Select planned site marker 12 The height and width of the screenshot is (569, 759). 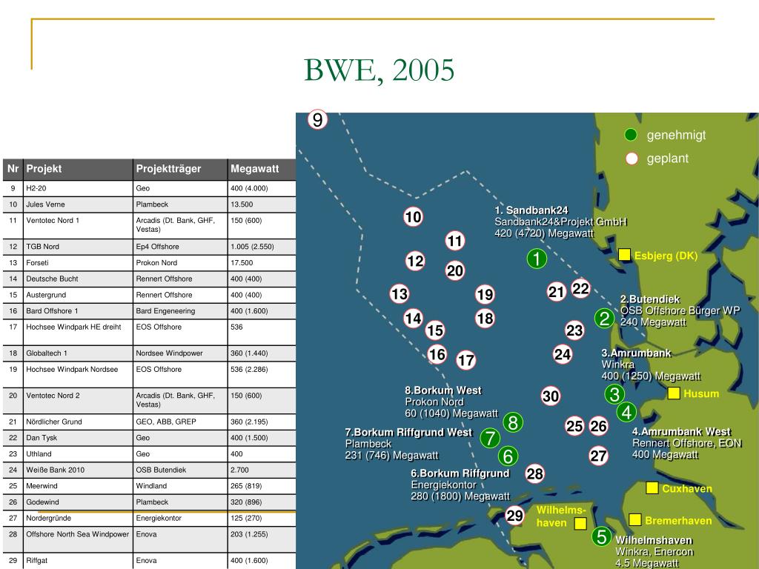point(415,262)
